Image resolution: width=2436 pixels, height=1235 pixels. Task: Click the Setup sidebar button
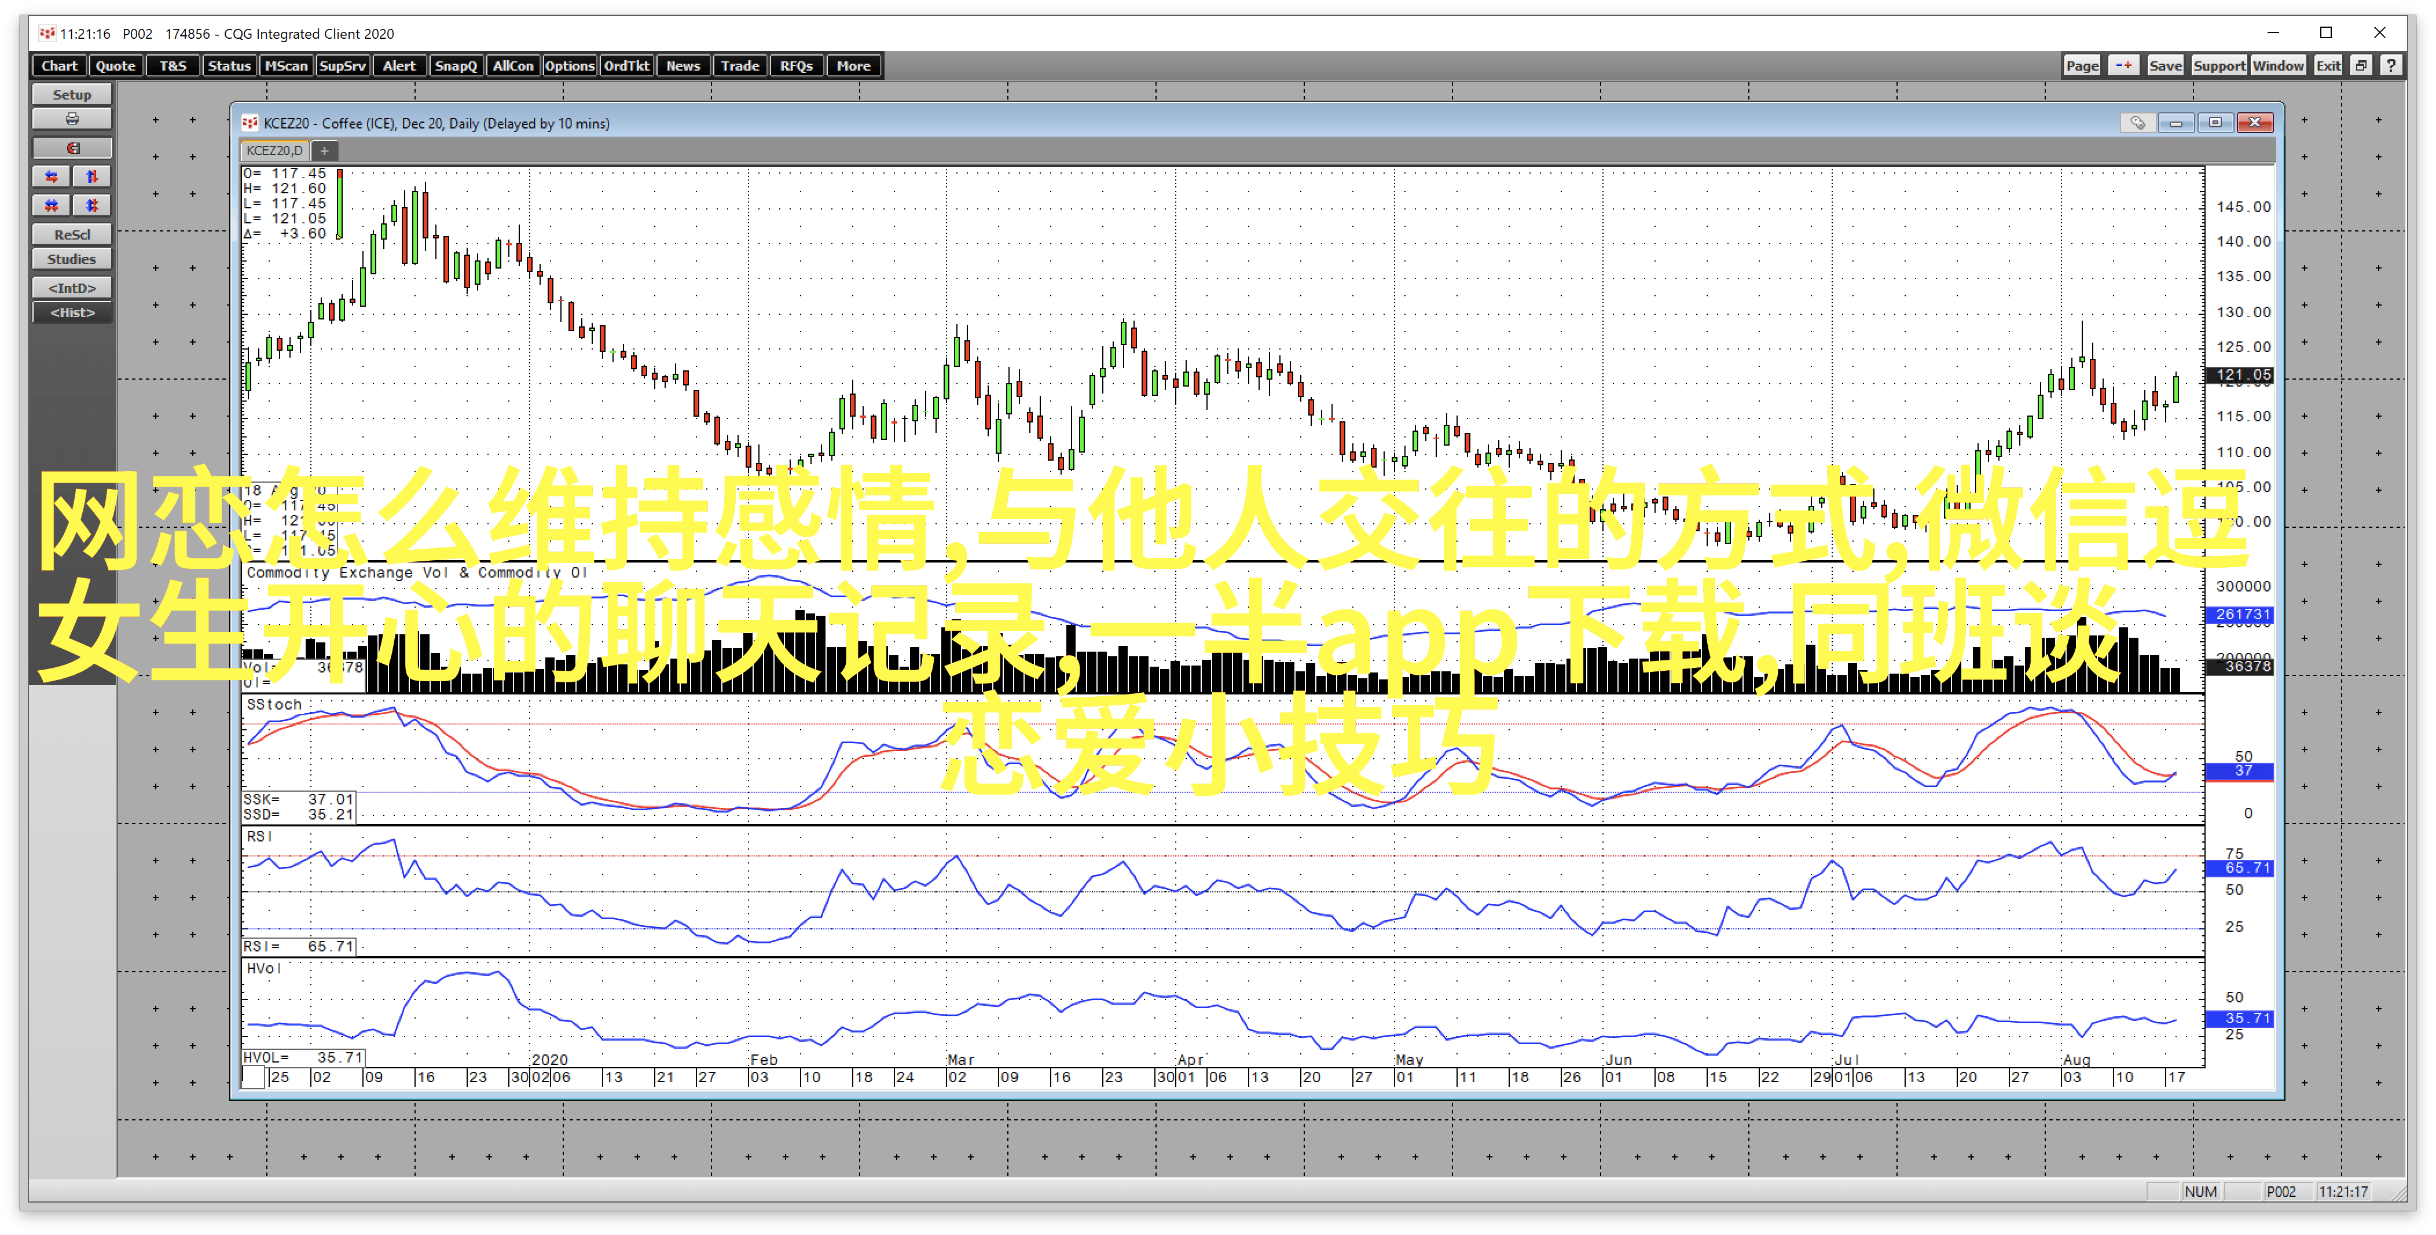72,94
